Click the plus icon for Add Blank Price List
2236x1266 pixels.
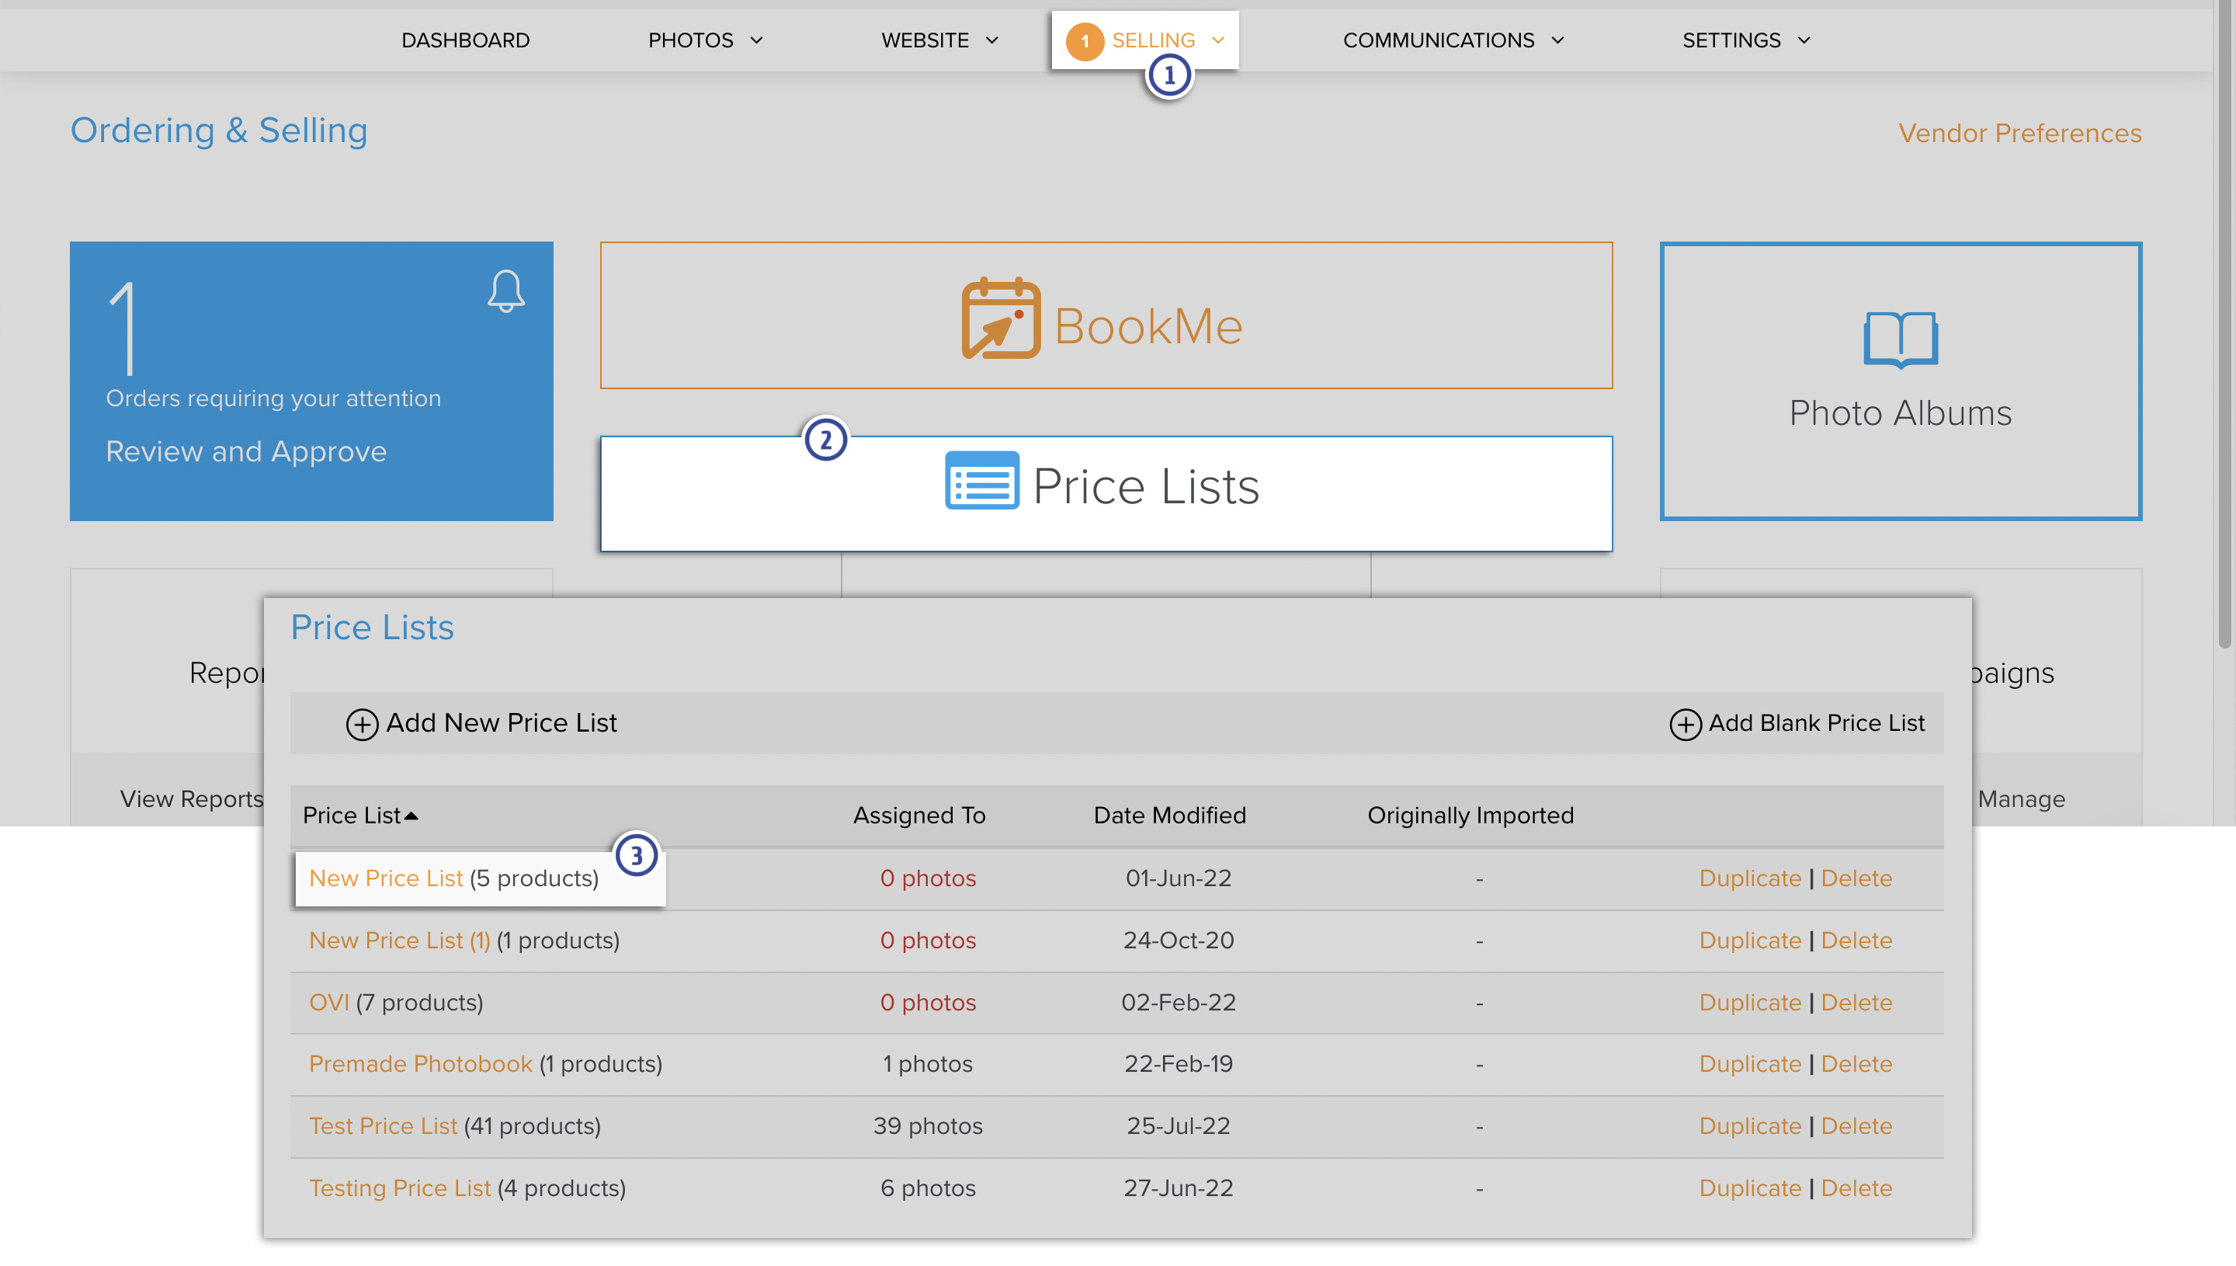click(x=1684, y=723)
